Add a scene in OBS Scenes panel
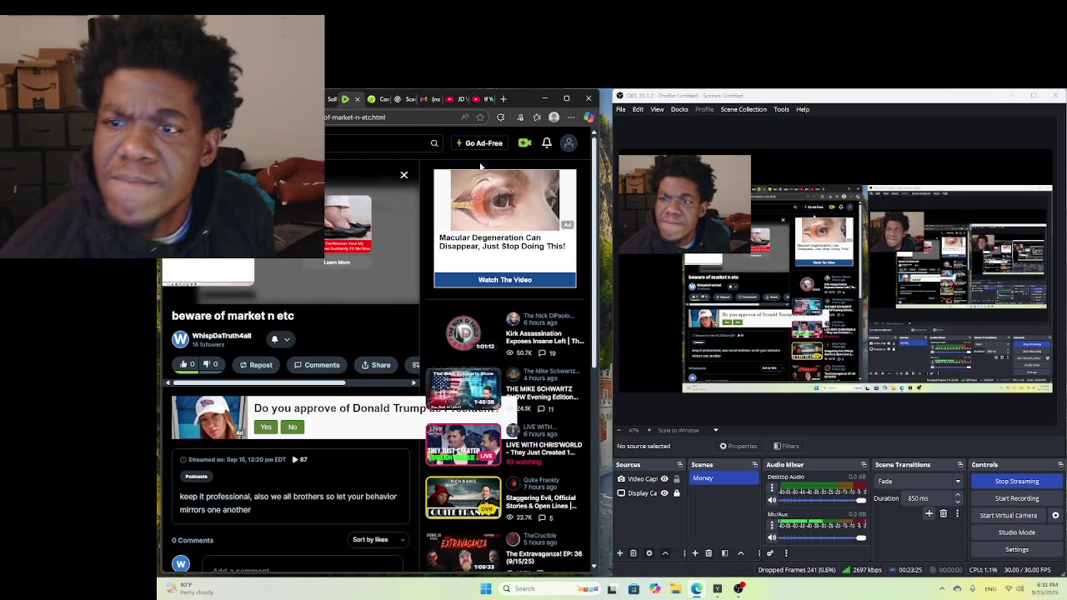Viewport: 1067px width, 600px height. (695, 552)
